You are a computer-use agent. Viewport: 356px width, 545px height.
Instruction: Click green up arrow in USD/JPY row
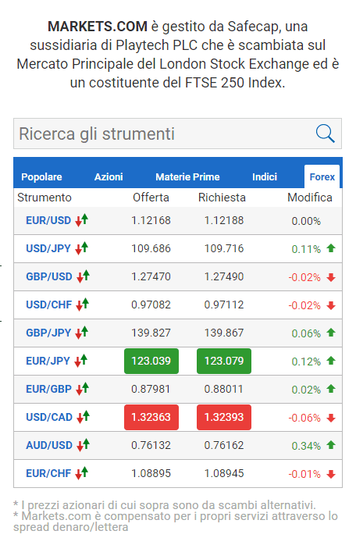point(331,248)
